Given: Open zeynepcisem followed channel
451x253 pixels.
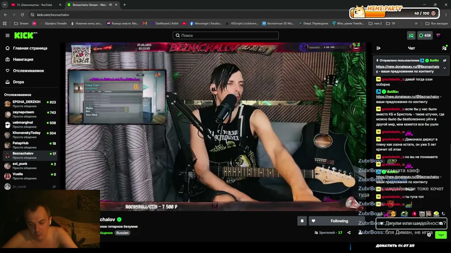Looking at the screenshot, I should (x=30, y=114).
